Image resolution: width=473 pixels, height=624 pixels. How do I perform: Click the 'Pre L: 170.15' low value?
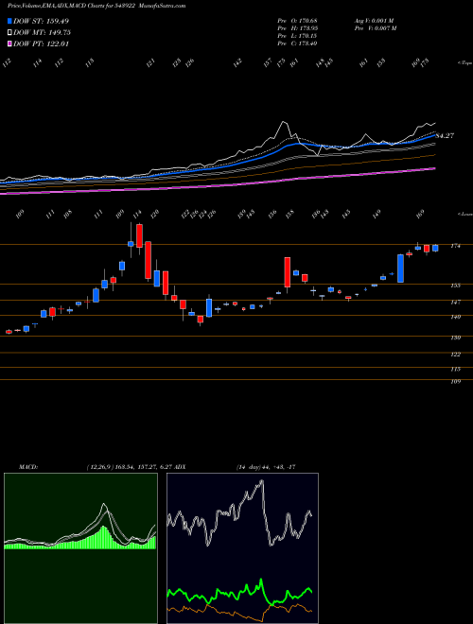click(x=297, y=36)
